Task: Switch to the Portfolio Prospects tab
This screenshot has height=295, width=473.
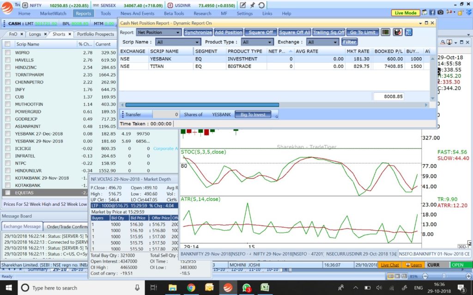Action: 95,34
